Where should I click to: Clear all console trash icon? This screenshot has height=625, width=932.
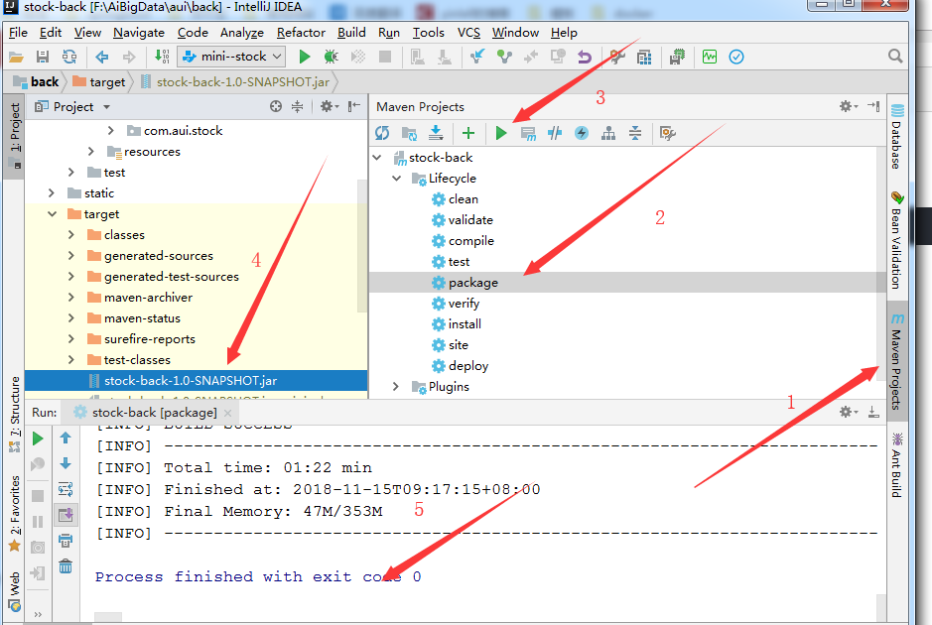[66, 566]
